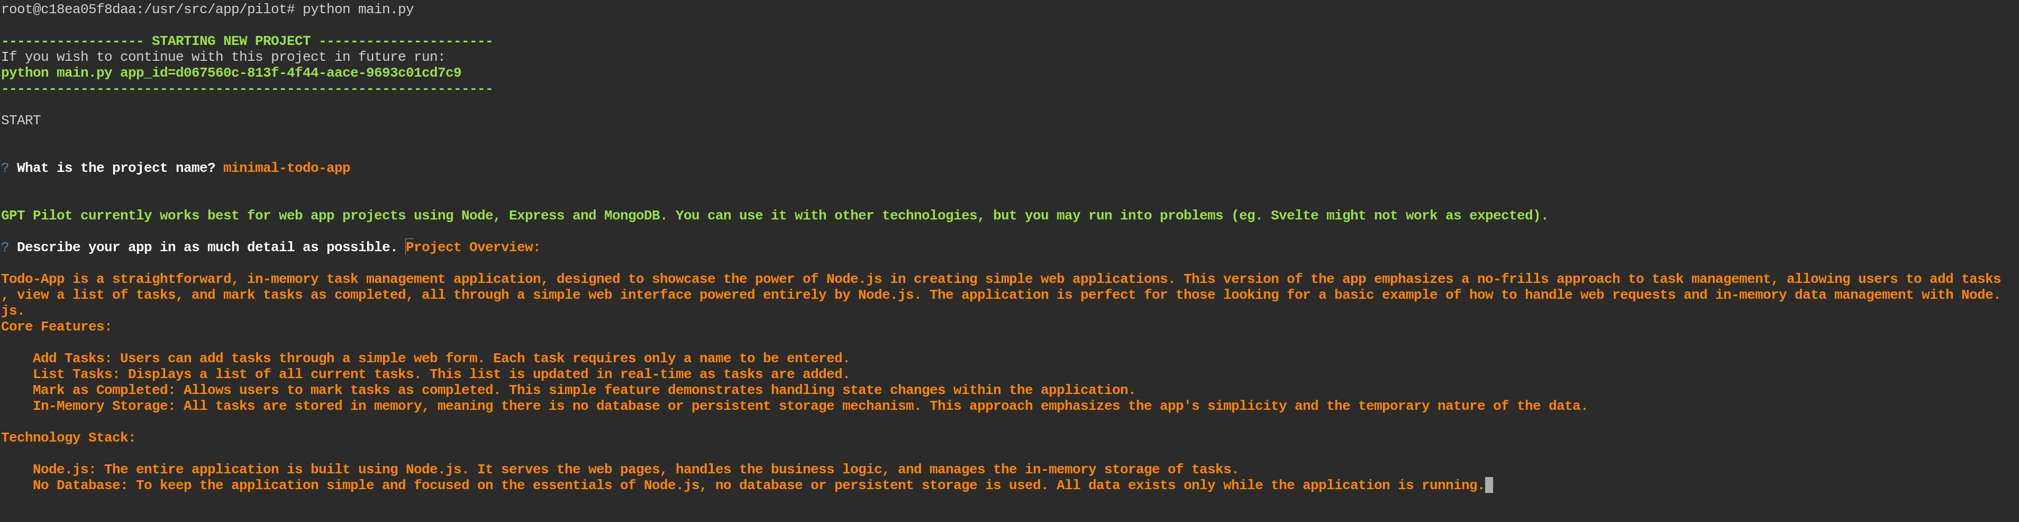Screen dimensions: 2019x522
Task: Click the "What is the project name?" prompt
Action: pyautogui.click(x=116, y=168)
